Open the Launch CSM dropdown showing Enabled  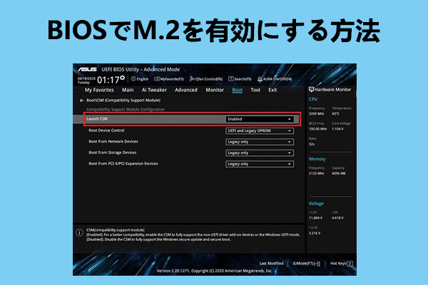point(260,119)
